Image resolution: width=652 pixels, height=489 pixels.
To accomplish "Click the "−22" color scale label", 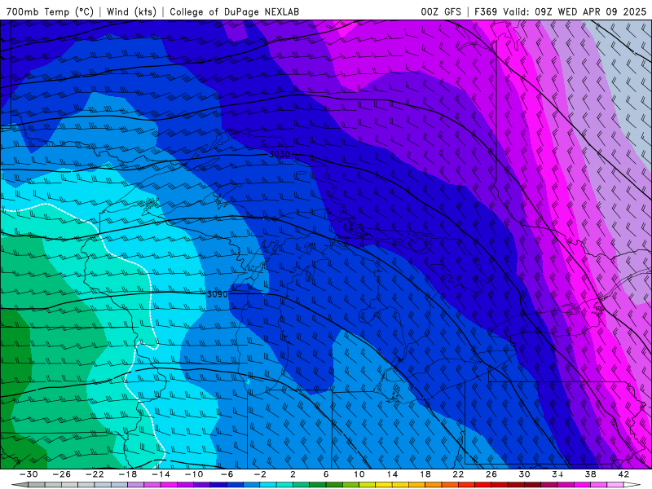I will (x=95, y=474).
